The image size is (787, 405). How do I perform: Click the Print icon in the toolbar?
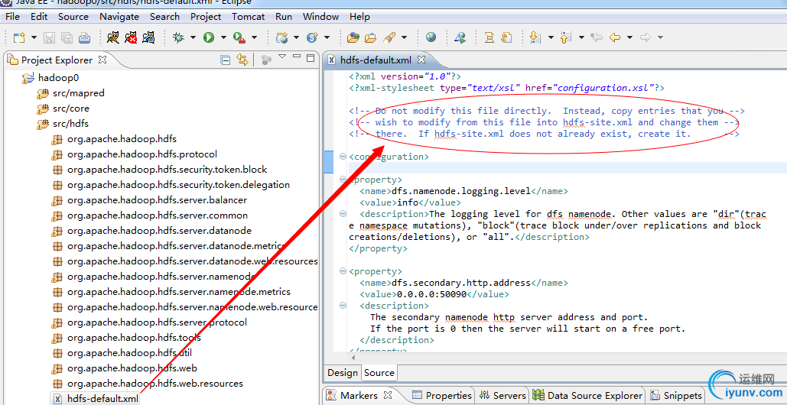pyautogui.click(x=84, y=37)
